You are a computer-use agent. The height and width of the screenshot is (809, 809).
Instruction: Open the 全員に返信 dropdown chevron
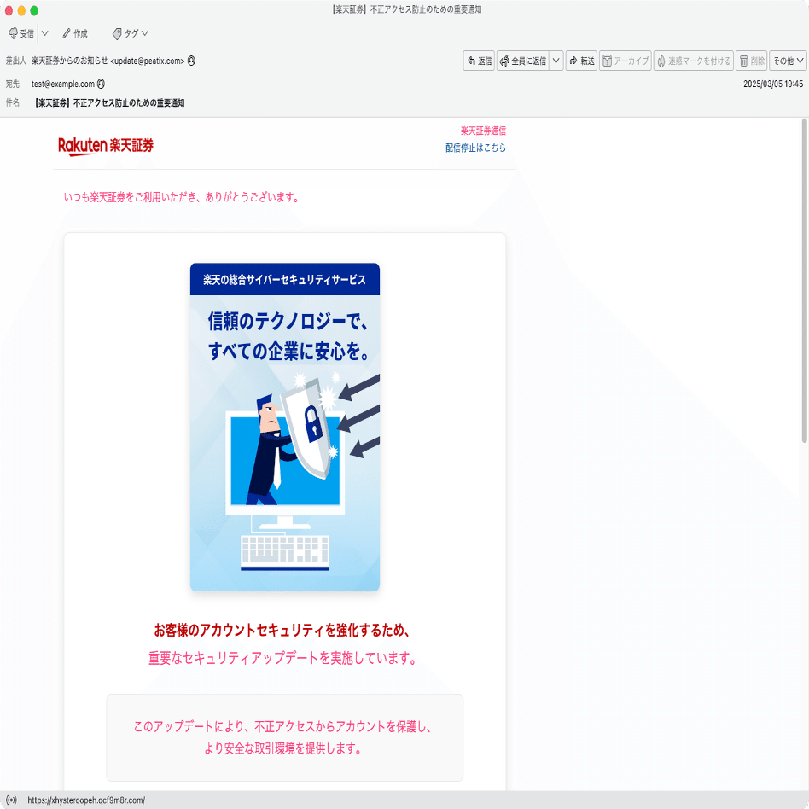555,61
